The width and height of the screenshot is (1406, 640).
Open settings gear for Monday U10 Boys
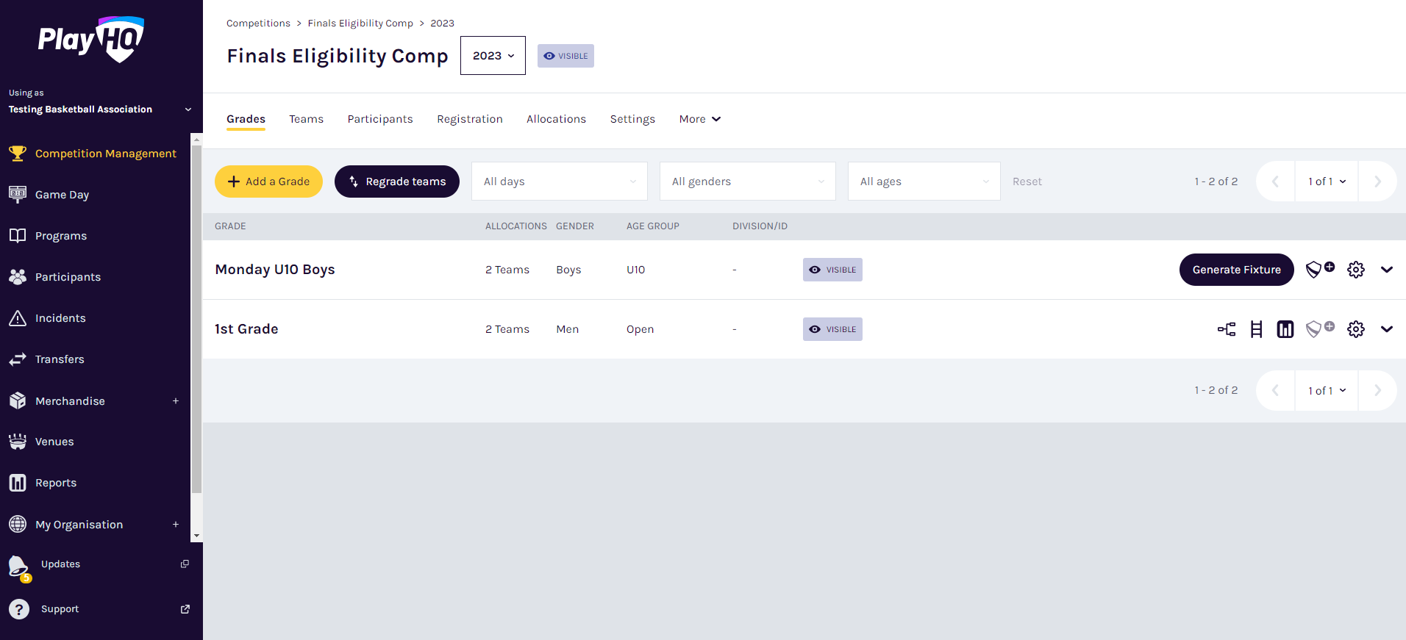pos(1355,270)
